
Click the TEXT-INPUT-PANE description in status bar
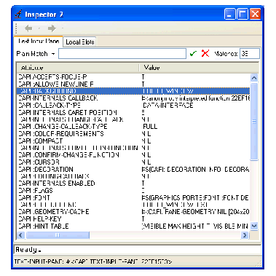pos(93,261)
